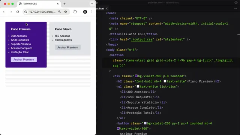
Task: Click the li Suporte Vitalício code line
Action: click(143, 102)
